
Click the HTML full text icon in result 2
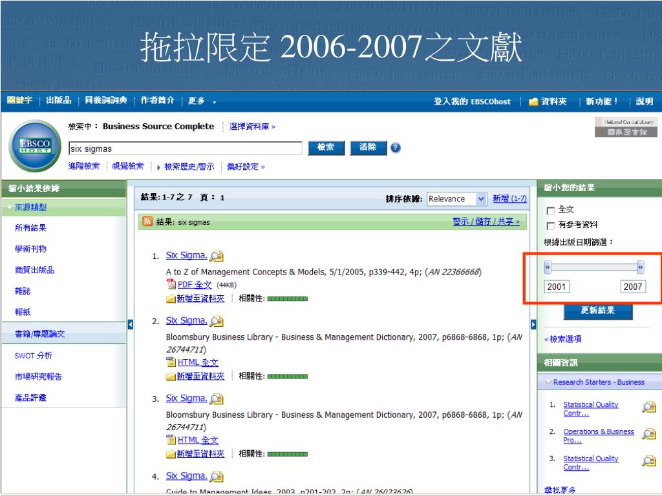[x=171, y=362]
